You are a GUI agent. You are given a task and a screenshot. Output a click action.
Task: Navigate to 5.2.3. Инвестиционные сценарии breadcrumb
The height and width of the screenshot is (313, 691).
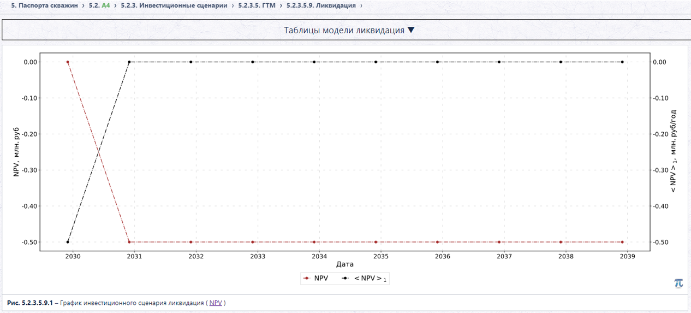coord(174,5)
